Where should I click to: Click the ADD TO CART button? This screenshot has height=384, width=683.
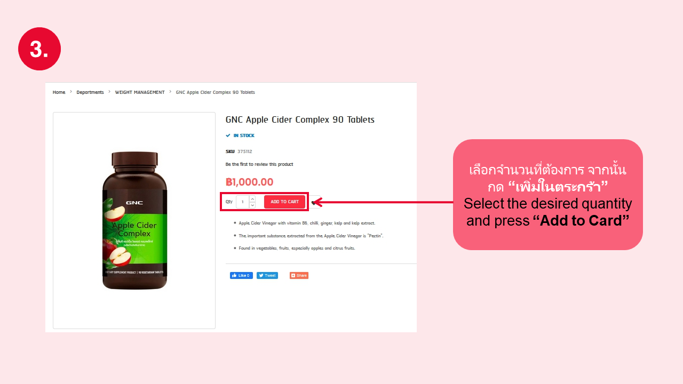284,202
